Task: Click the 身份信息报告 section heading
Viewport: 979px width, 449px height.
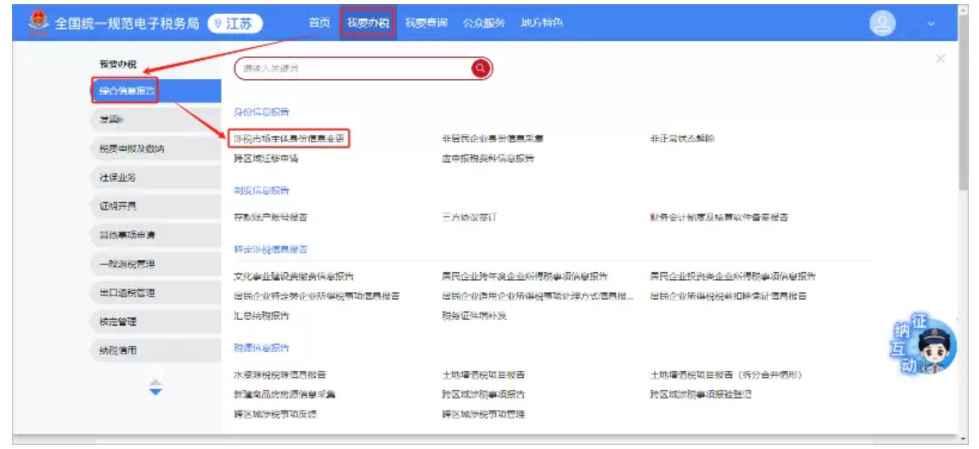Action: tap(261, 112)
